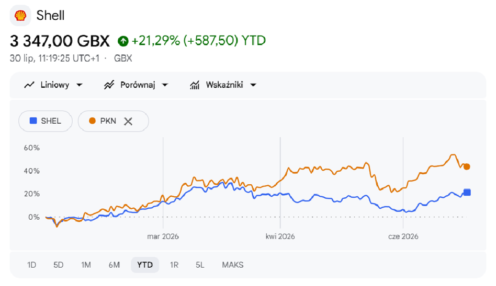
Task: Click the orange PKN endpoint marker on chart
Action: (467, 166)
